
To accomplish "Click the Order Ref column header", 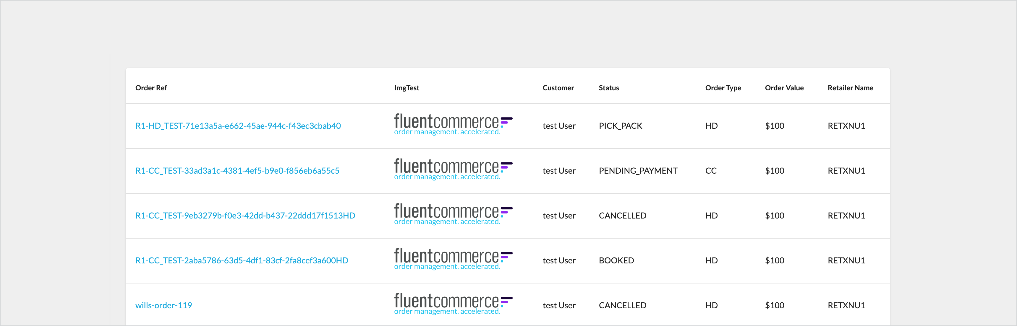I will [x=151, y=88].
